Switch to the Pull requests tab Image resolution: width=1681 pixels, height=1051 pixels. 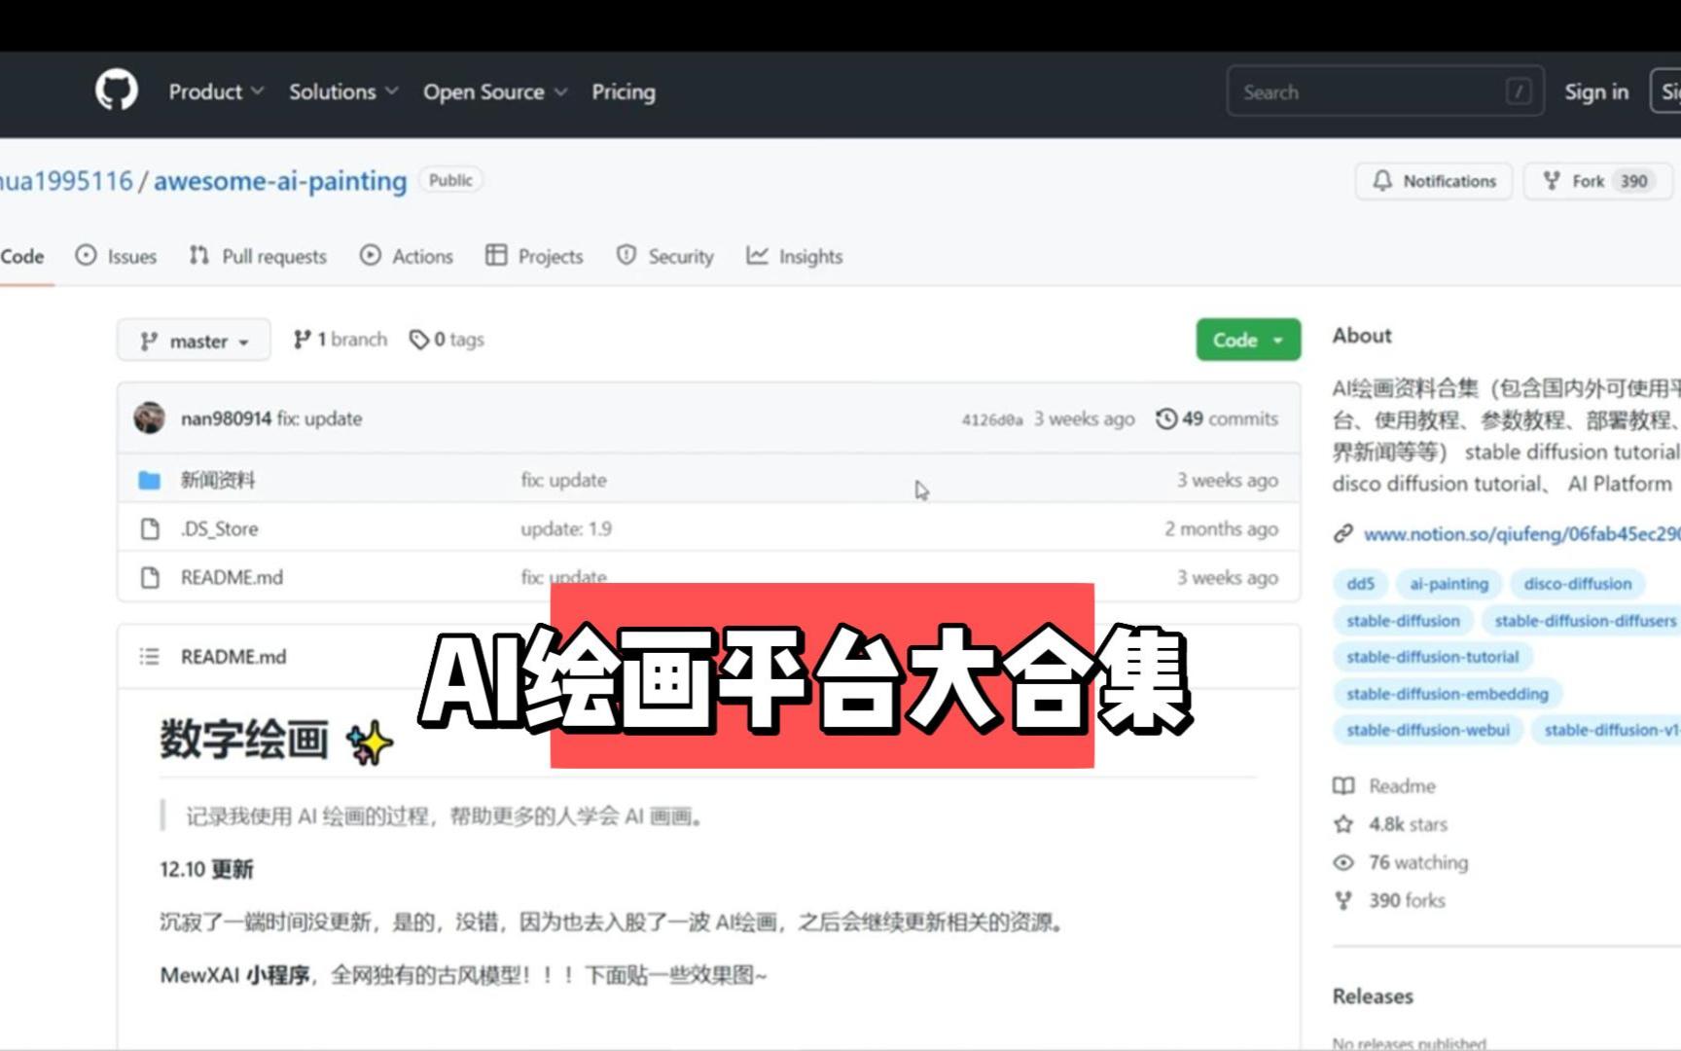[x=258, y=256]
